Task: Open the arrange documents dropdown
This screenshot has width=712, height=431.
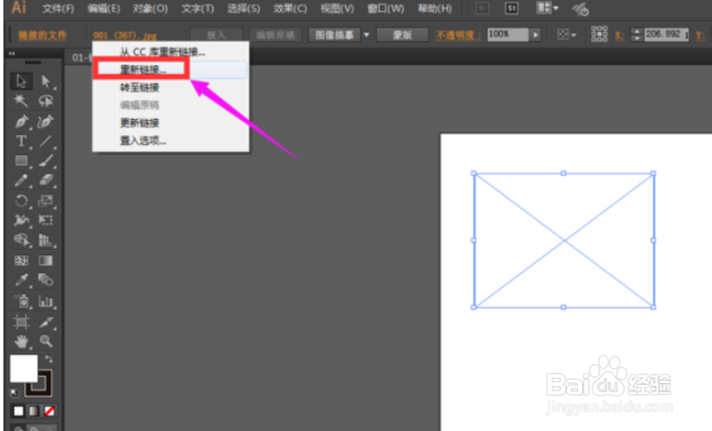Action: pos(547,8)
